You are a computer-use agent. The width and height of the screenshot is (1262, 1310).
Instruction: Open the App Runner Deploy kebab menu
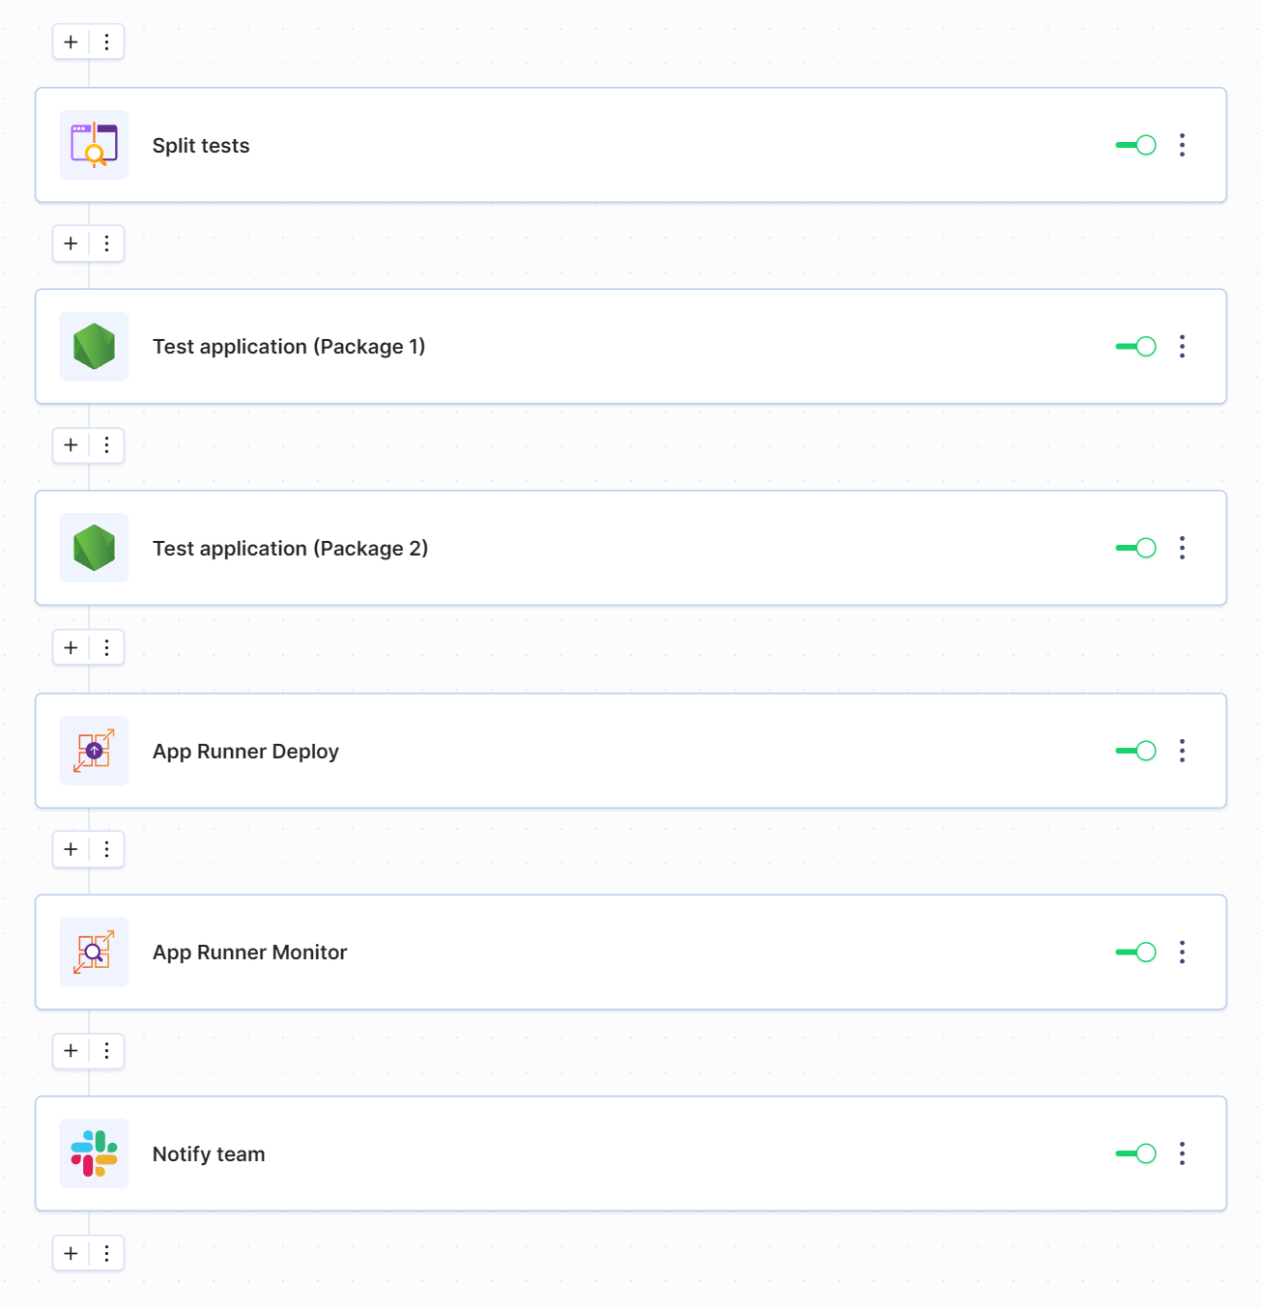(x=1182, y=751)
